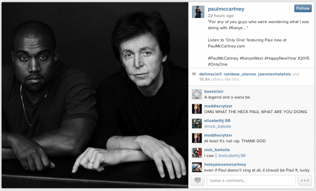The image size is (316, 191).
Task: Follow the paulmccartney account
Action: [303, 8]
